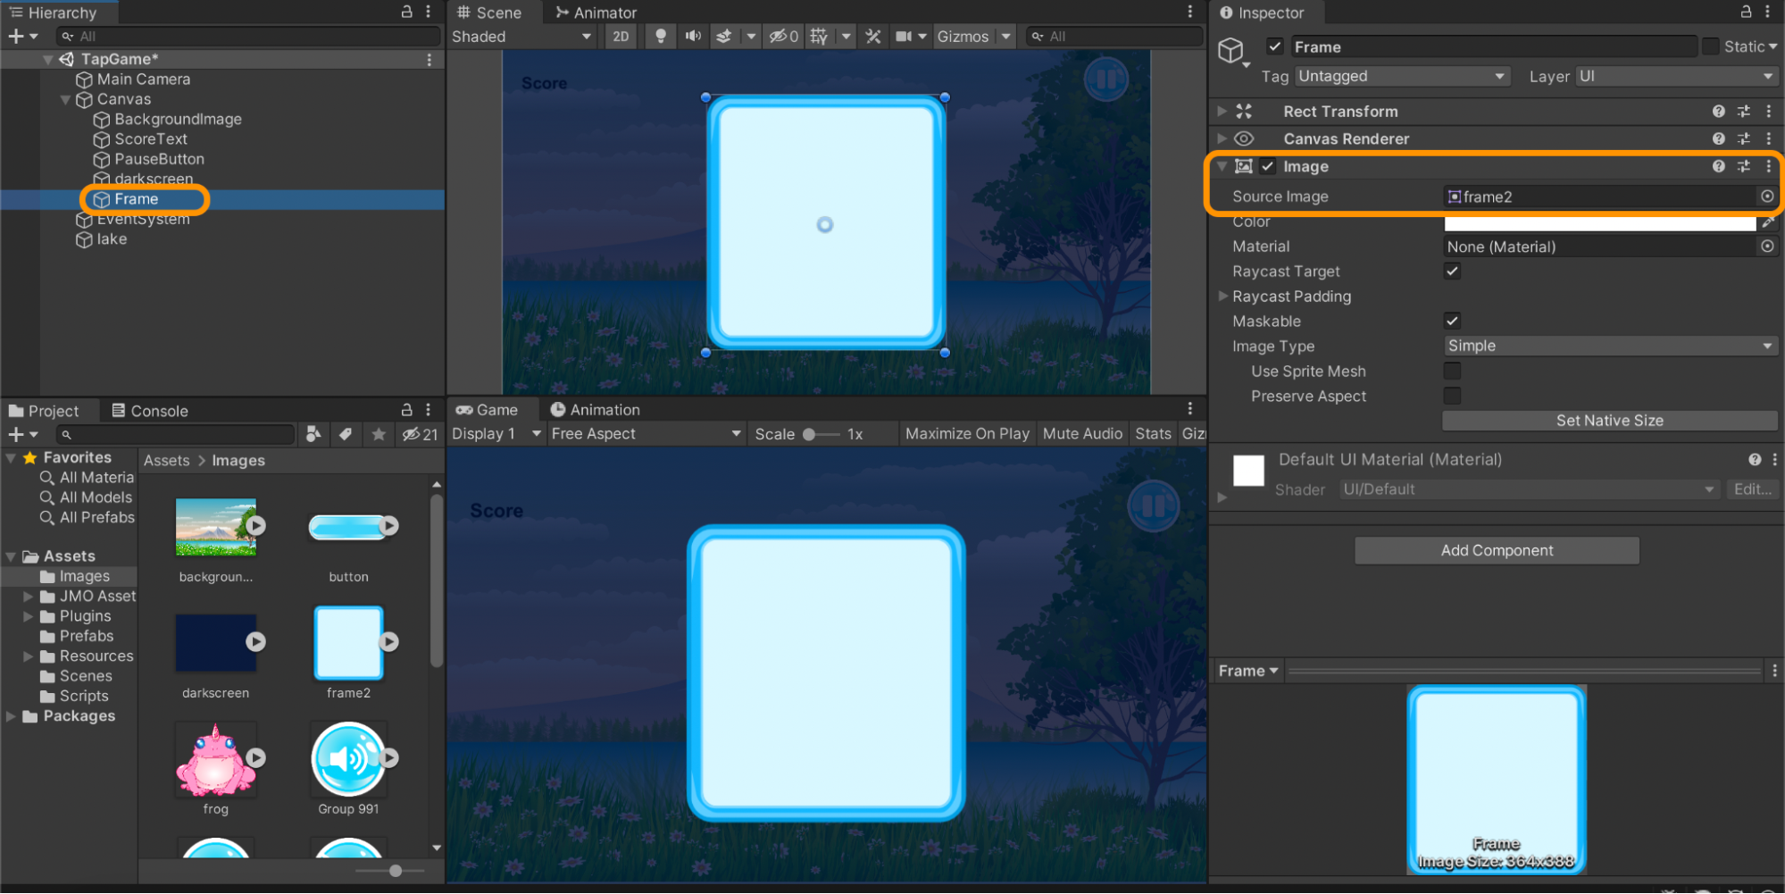The height and width of the screenshot is (894, 1785).
Task: Disable the Image component checkbox
Action: [1268, 166]
